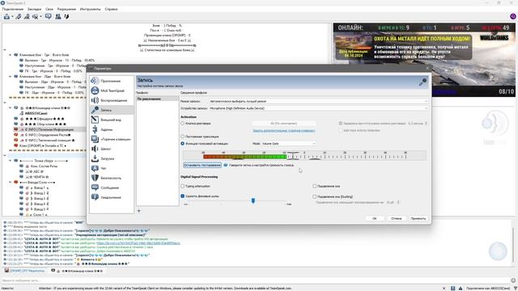Viewport: 518px width, 291px height.
Task: Click the hotkey assignment field under Push-to-Talk
Action: [284, 124]
